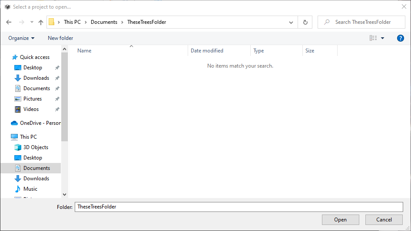Go up one folder level
The image size is (411, 231).
41,22
